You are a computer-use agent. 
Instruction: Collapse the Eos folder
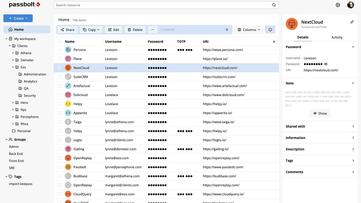coord(13,67)
